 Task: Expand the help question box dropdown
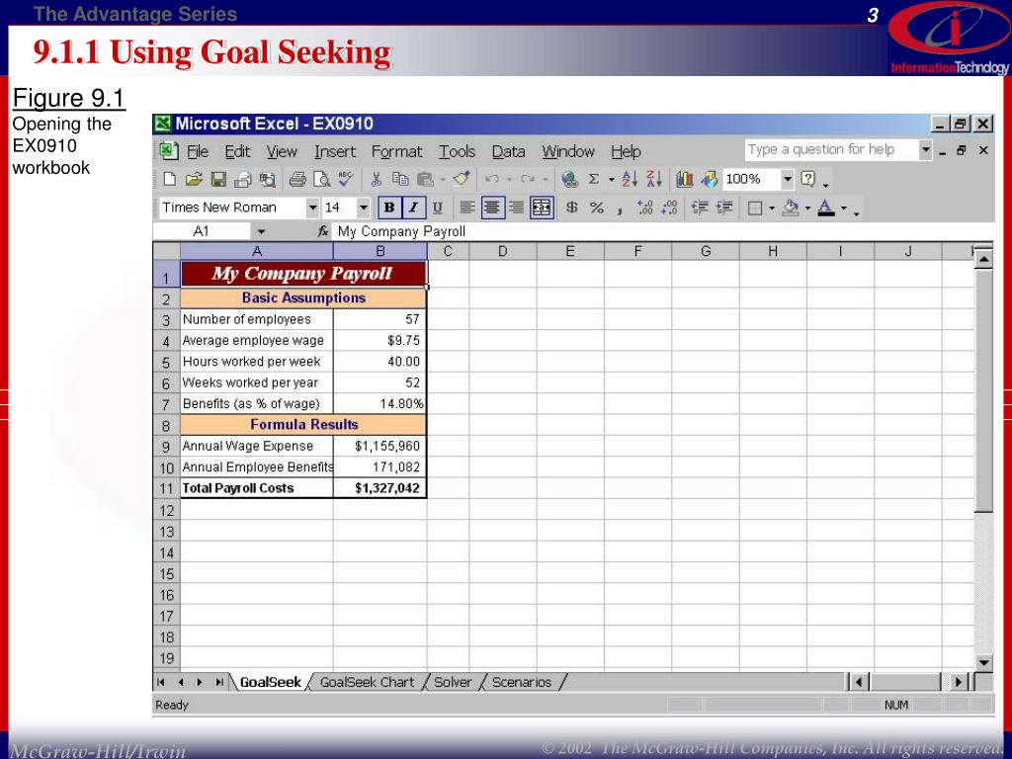(x=925, y=150)
